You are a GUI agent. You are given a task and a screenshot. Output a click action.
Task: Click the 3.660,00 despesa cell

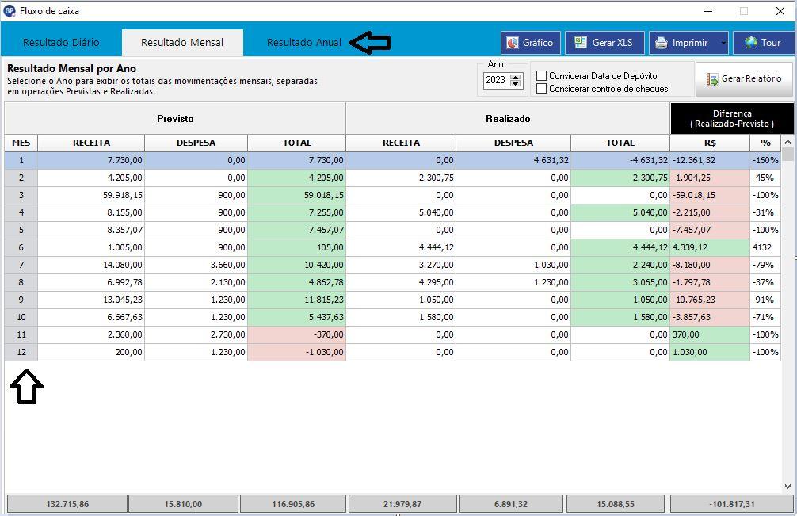196,265
